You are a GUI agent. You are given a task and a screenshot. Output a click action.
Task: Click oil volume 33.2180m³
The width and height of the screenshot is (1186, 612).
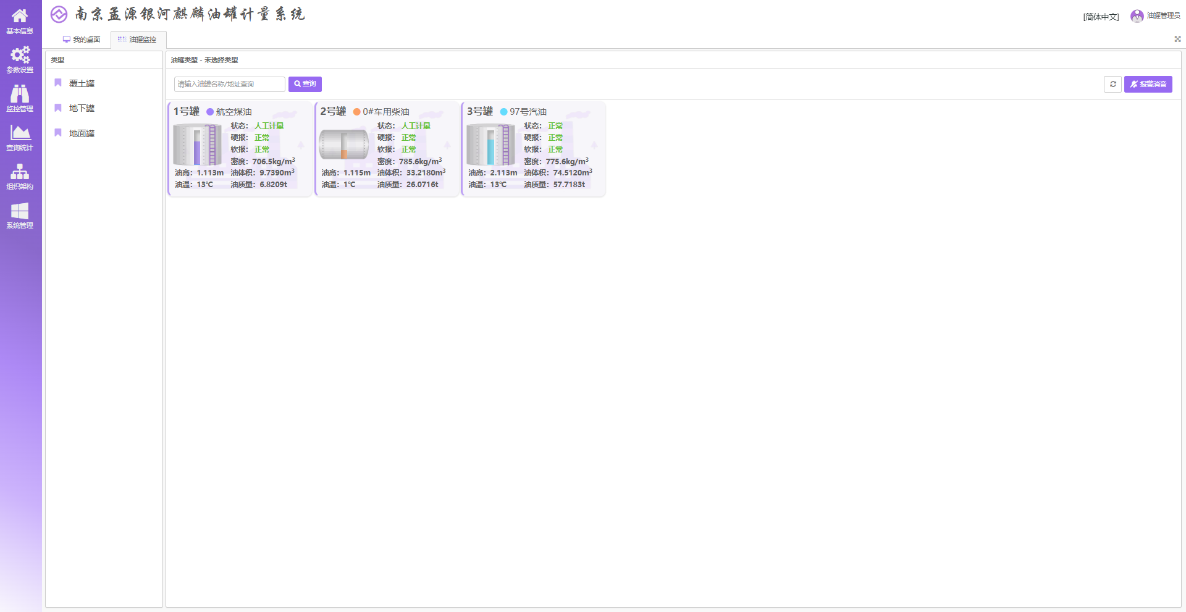coord(426,172)
